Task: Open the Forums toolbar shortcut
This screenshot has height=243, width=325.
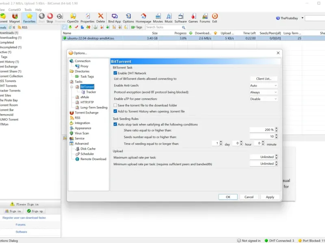Action: point(205,18)
